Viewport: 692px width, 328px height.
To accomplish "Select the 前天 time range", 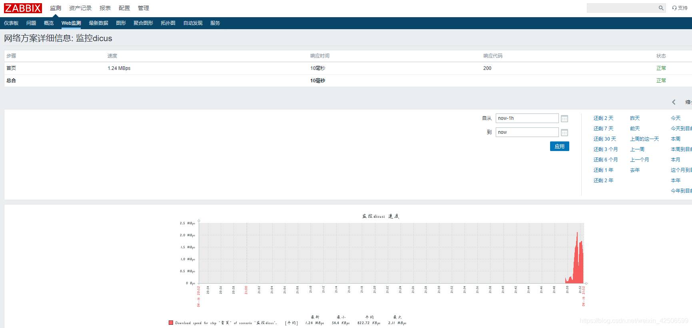I will (x=635, y=129).
